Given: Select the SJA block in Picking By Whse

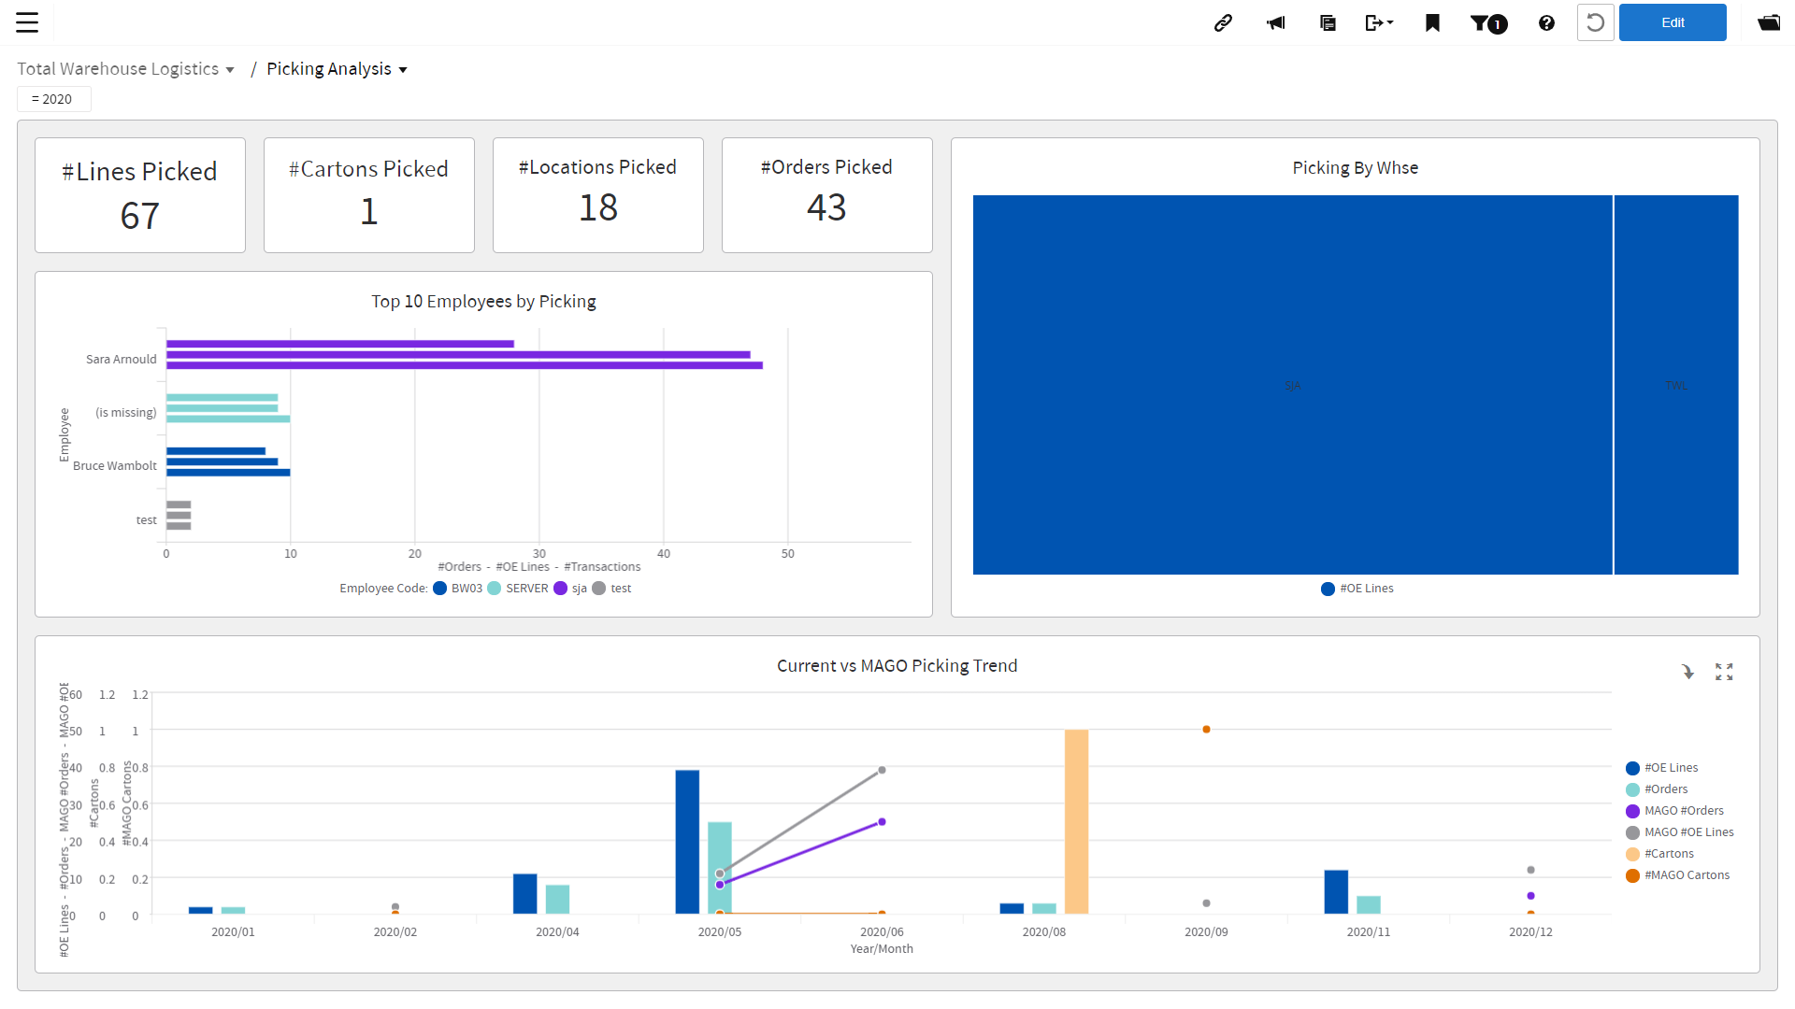Looking at the screenshot, I should pyautogui.click(x=1292, y=384).
